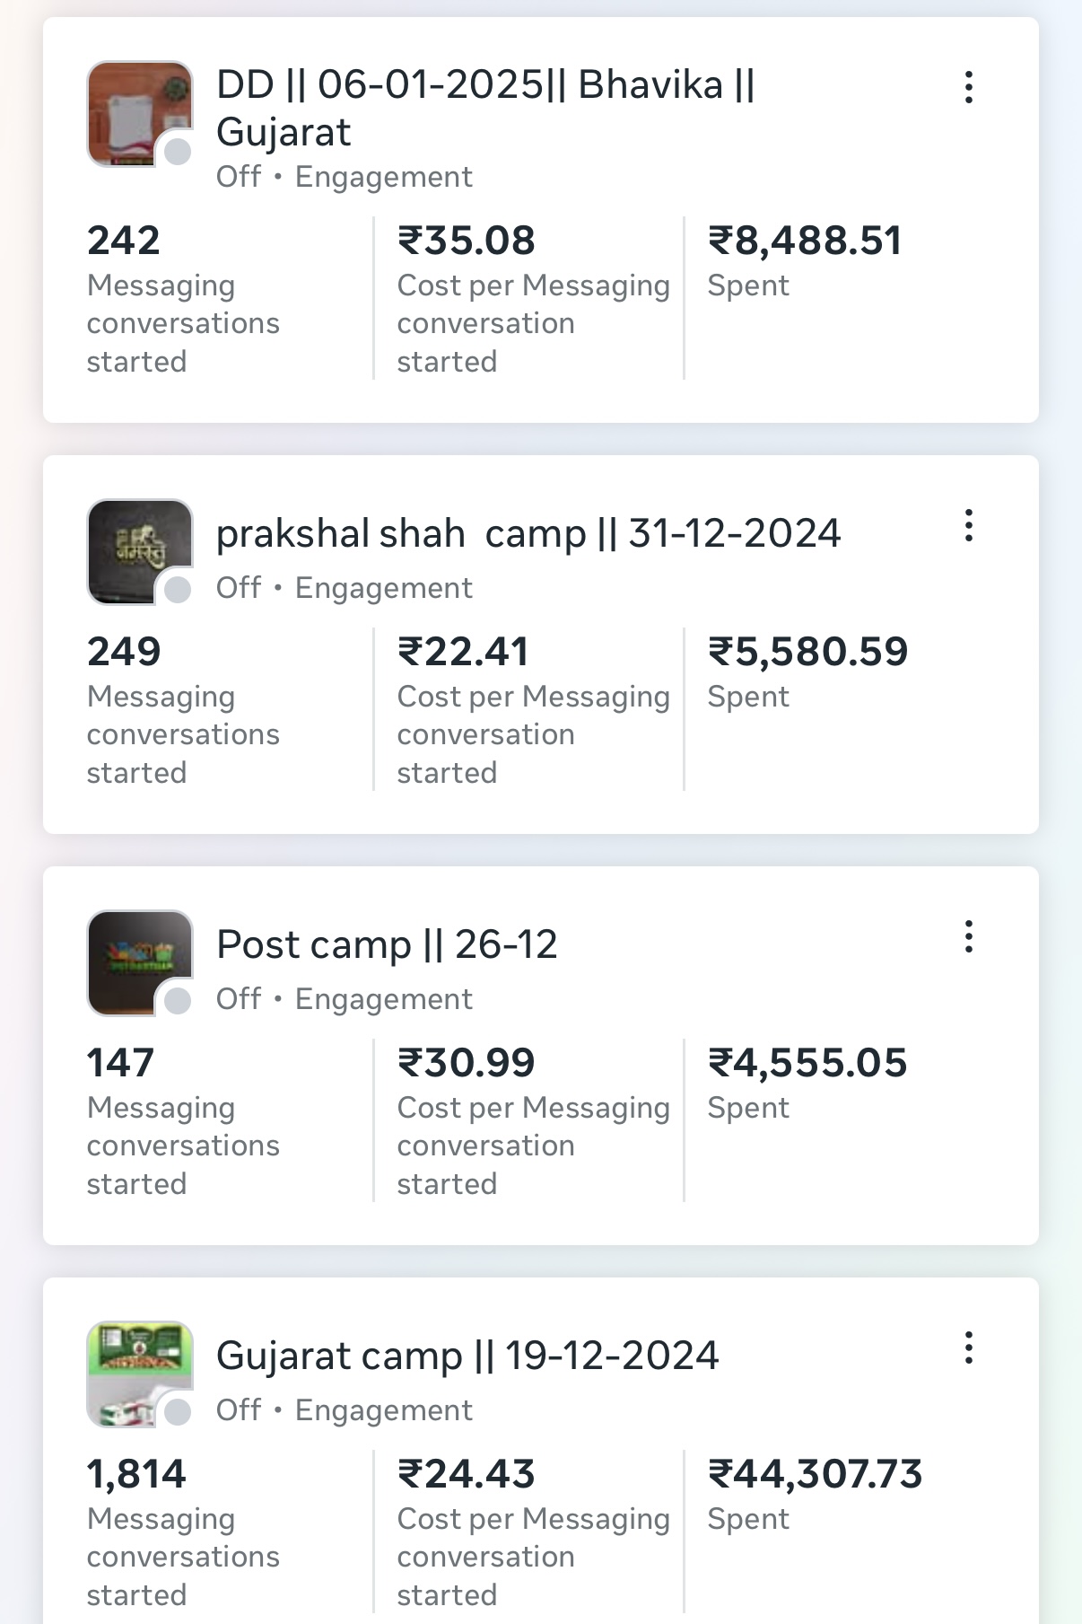
Task: Open options menu for DD Bhavika Gujarat campaign
Action: point(968,87)
